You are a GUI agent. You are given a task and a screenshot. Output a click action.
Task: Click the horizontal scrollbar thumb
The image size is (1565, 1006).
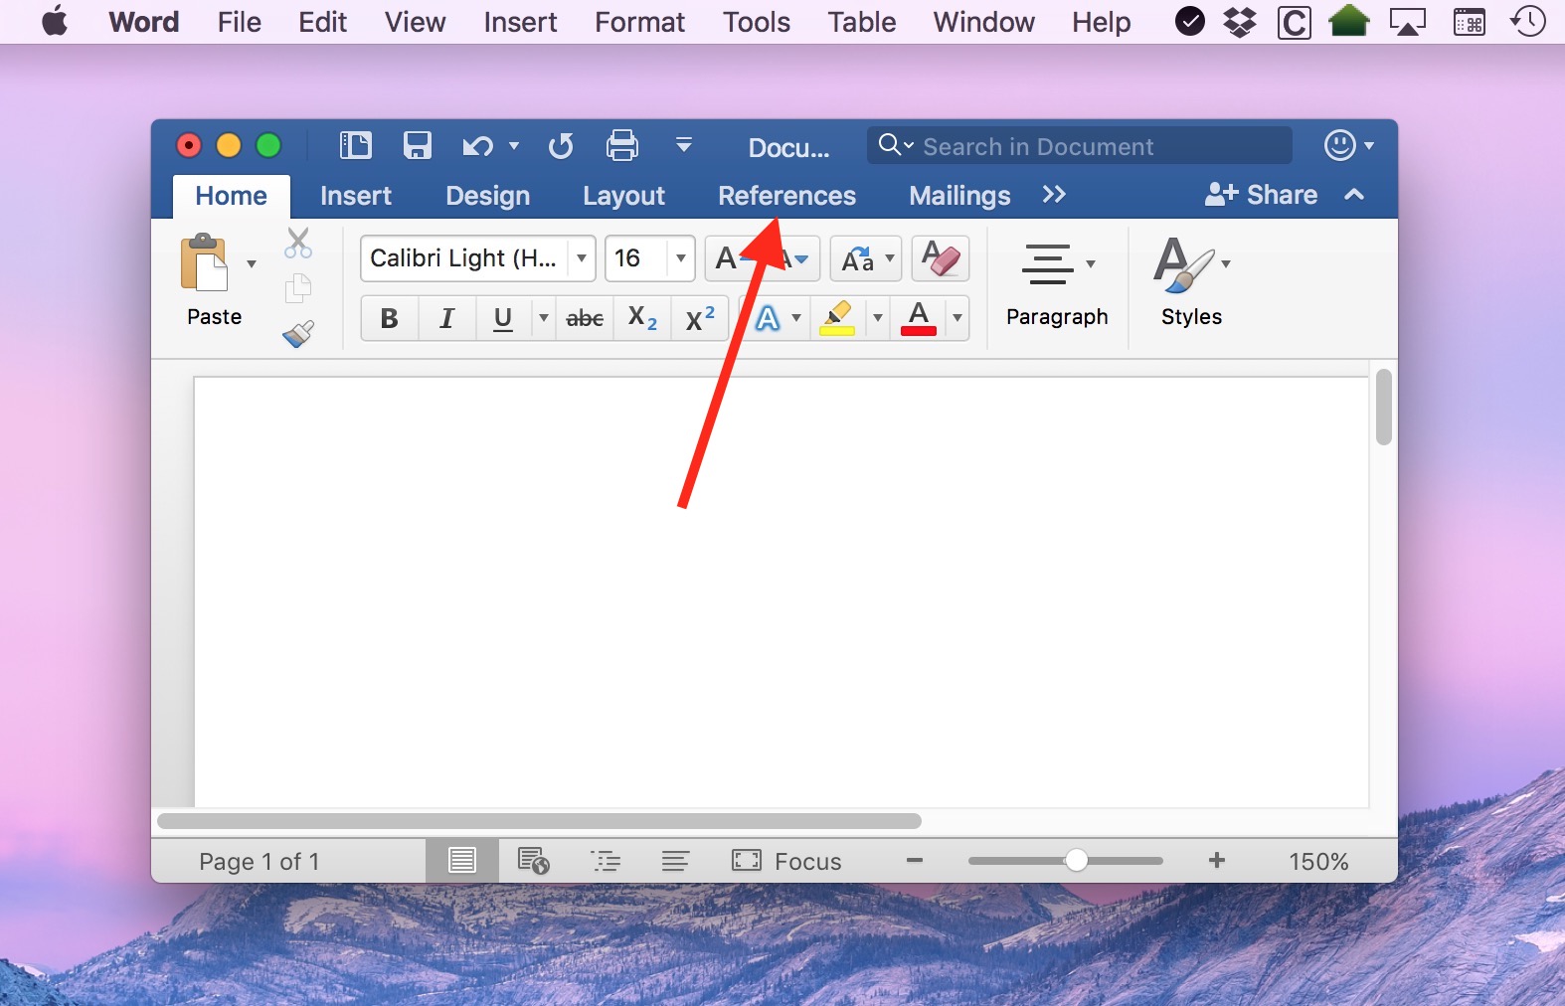point(539,821)
